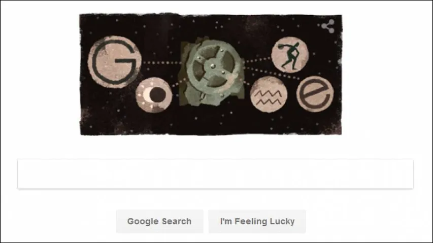Click the center rivet of the gear
The height and width of the screenshot is (243, 433).
click(213, 65)
